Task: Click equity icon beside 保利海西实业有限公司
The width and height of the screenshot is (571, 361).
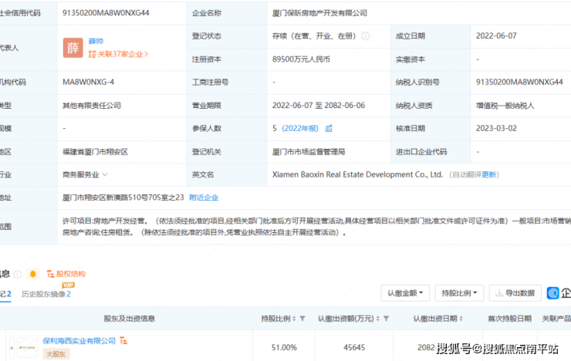Action: tap(123, 340)
